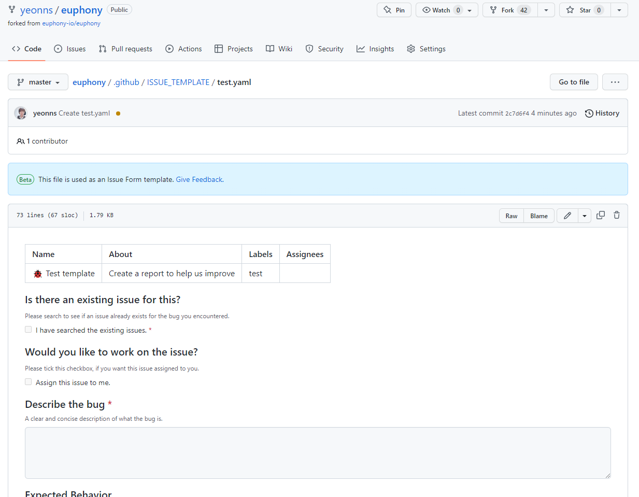
Task: Expand the Fork dropdown arrow
Action: (x=546, y=10)
